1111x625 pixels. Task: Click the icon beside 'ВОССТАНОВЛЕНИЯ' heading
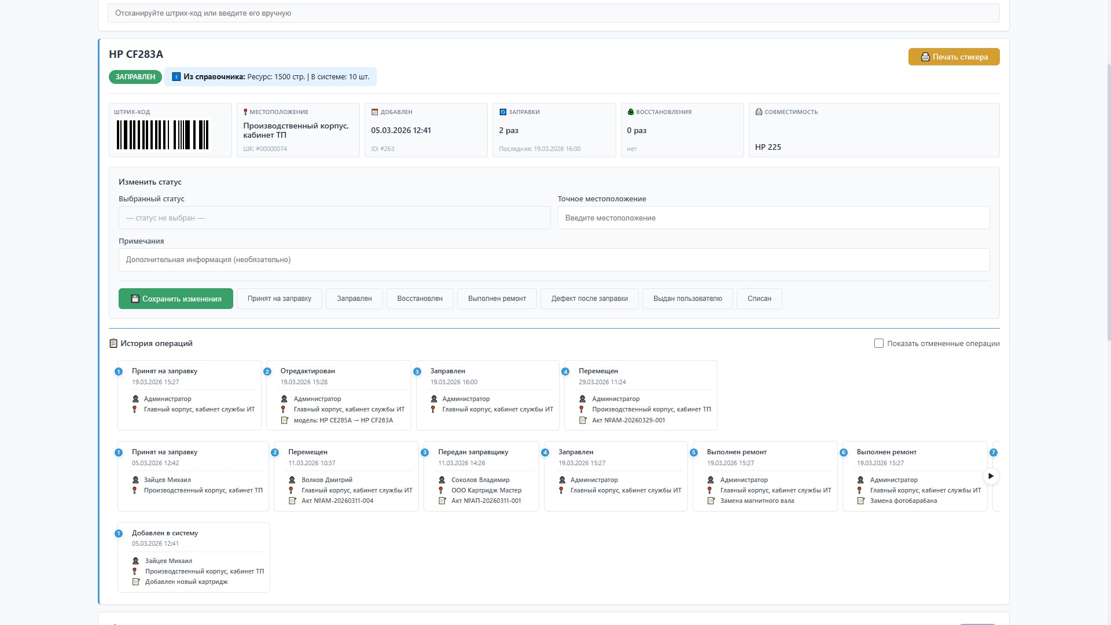(x=631, y=112)
